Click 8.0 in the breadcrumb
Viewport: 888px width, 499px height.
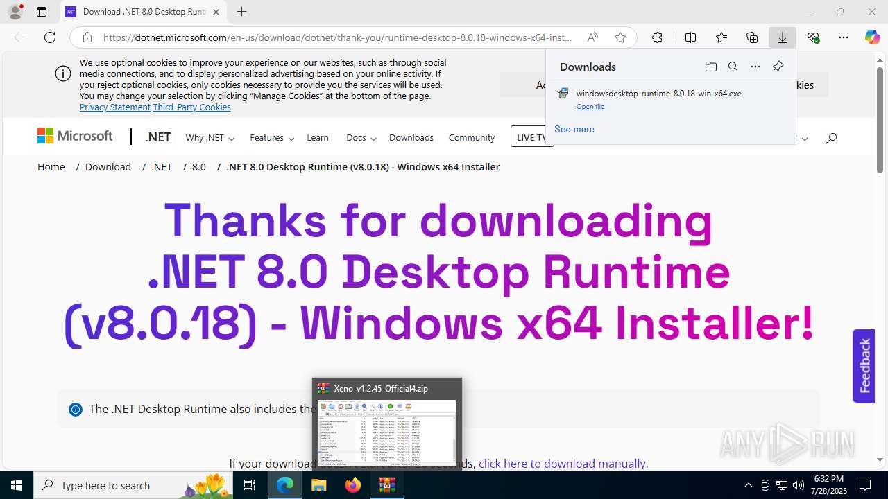(199, 166)
